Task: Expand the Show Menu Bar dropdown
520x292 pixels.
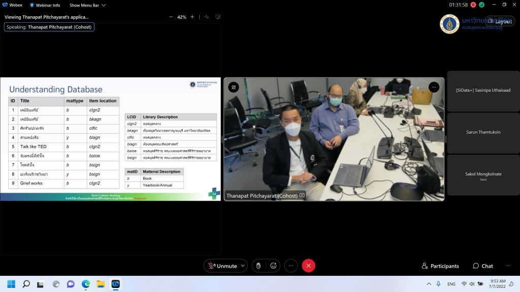Action: (x=88, y=5)
